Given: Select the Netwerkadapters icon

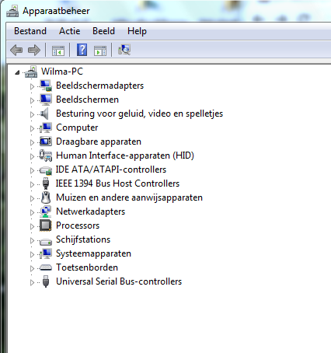Looking at the screenshot, I should pyautogui.click(x=46, y=211).
